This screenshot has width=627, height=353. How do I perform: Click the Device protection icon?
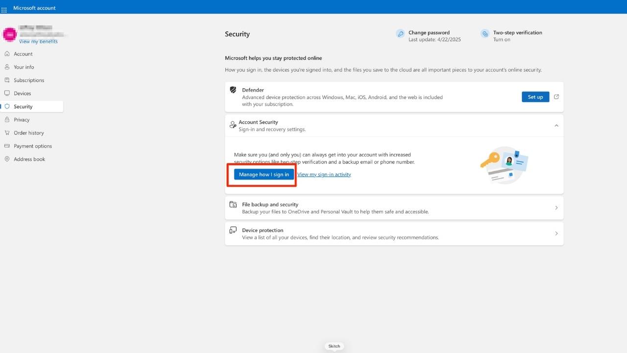(233, 230)
